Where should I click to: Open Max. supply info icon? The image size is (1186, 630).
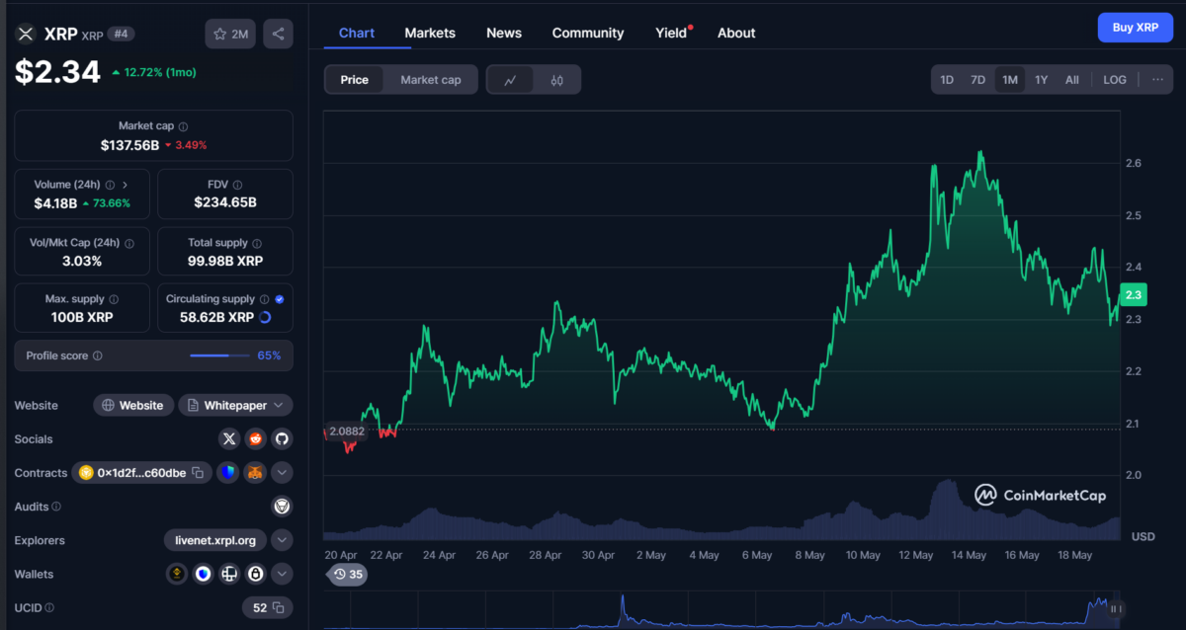click(114, 299)
